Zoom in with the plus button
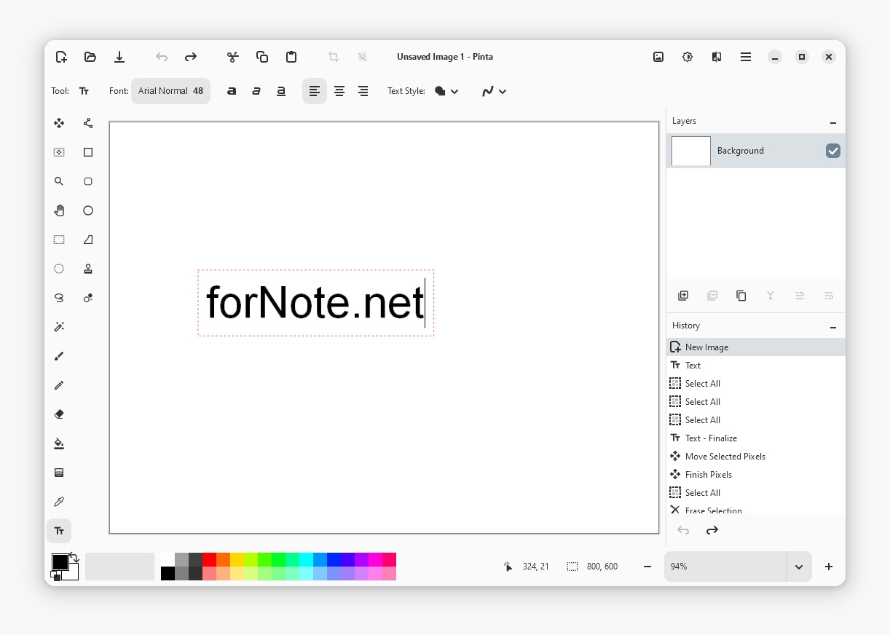Viewport: 890px width, 635px height. [829, 567]
